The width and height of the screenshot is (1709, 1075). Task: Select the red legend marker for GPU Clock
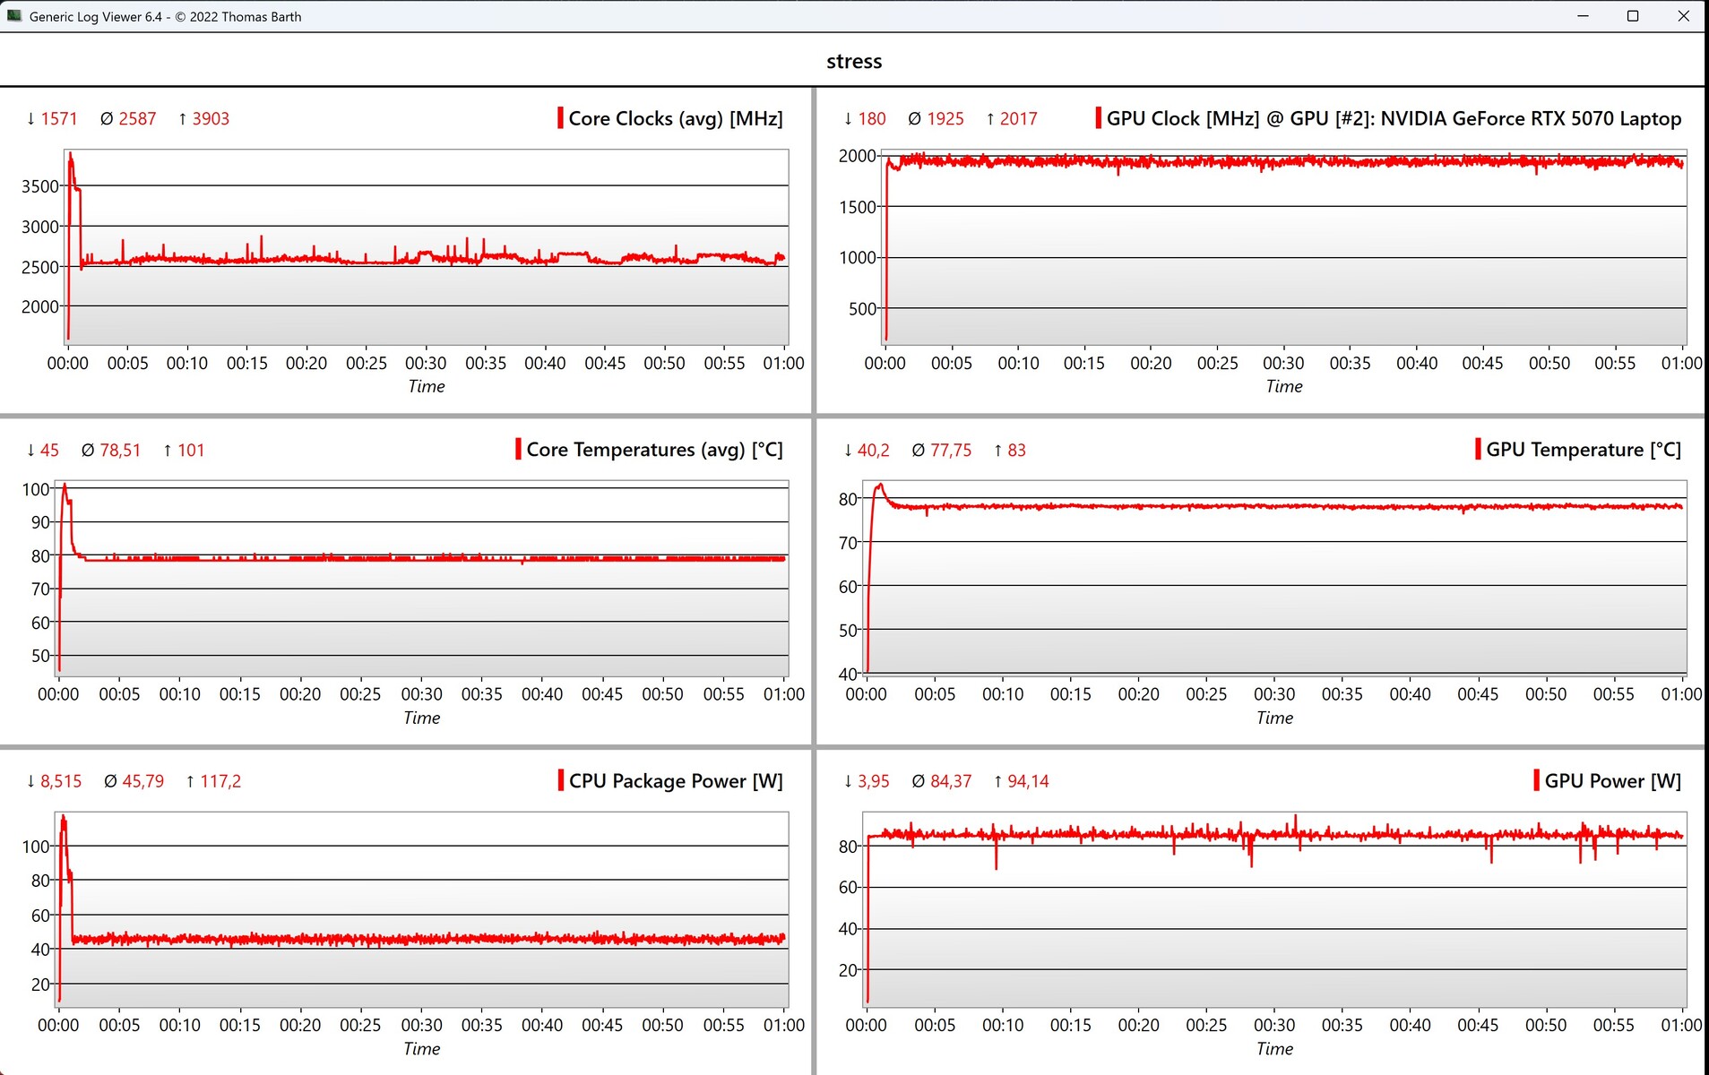[1098, 118]
